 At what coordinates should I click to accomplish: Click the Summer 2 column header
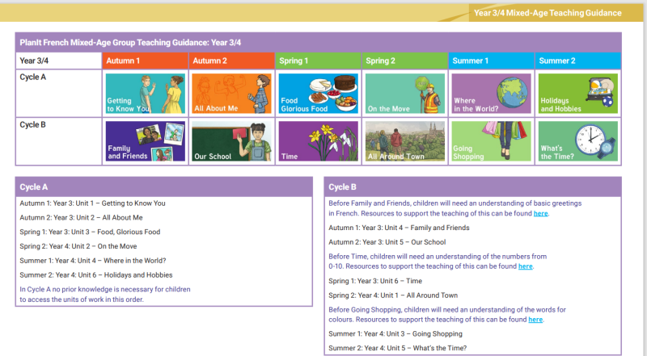pos(578,61)
